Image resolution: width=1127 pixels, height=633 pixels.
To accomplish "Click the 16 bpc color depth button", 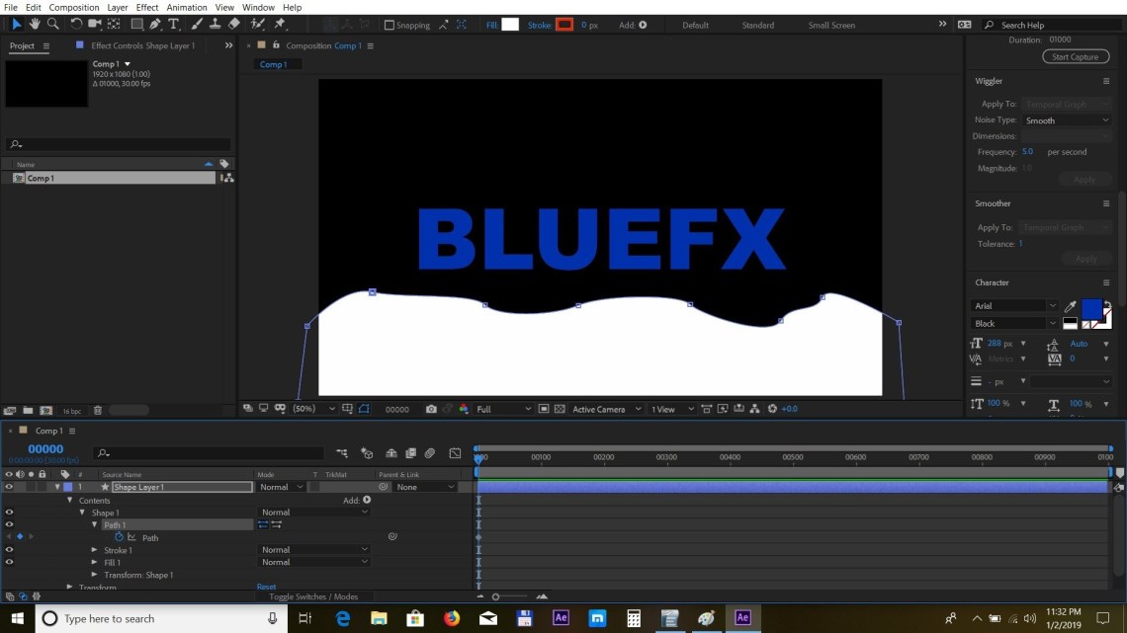I will pyautogui.click(x=72, y=411).
